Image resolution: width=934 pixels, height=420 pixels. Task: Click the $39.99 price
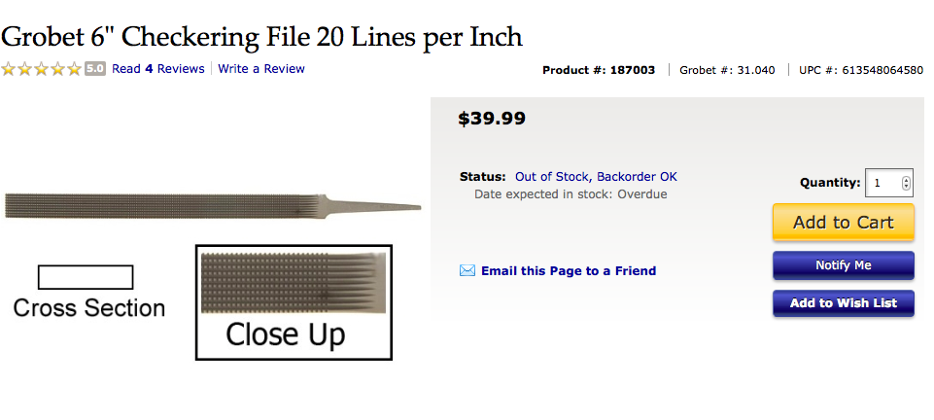coord(492,119)
